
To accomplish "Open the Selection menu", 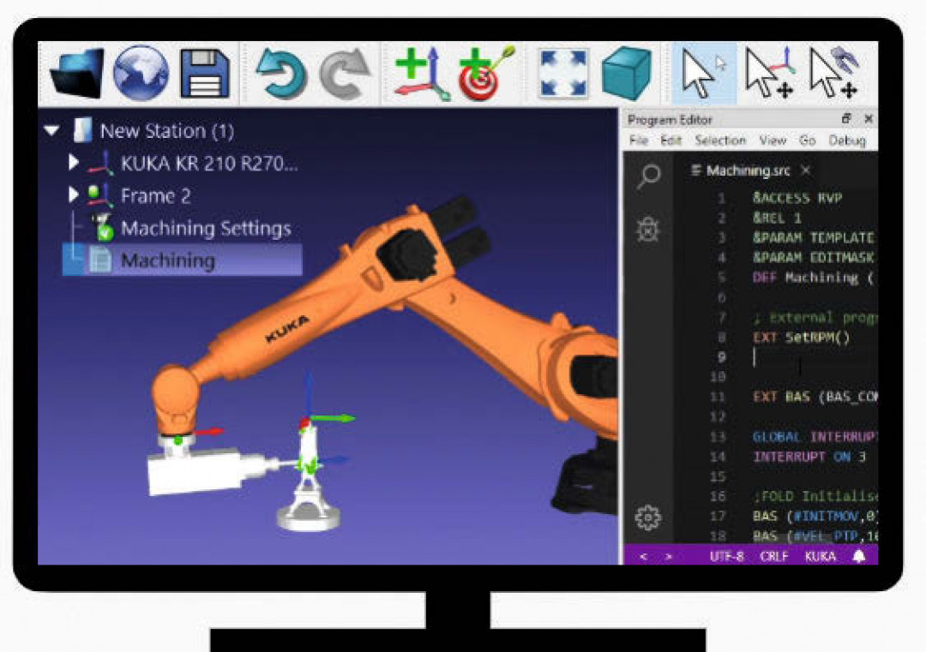I will coord(720,141).
